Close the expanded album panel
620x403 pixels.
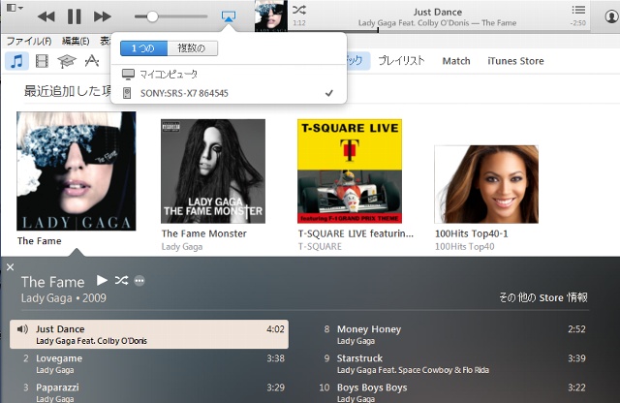pos(11,267)
